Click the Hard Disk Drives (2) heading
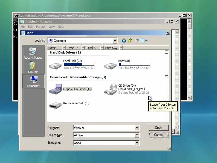The image size is (217, 163). click(65, 52)
